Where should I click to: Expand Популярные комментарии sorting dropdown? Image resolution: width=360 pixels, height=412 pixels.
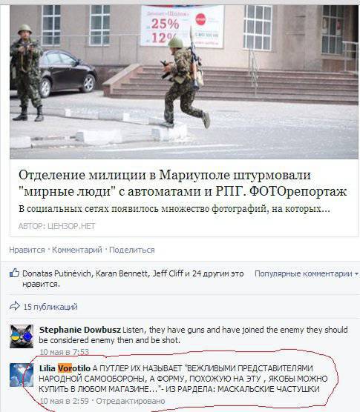(307, 273)
